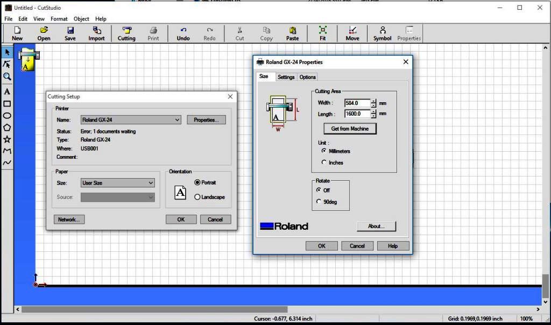Click the Print toolbar icon
The width and height of the screenshot is (551, 325).
pos(153,34)
